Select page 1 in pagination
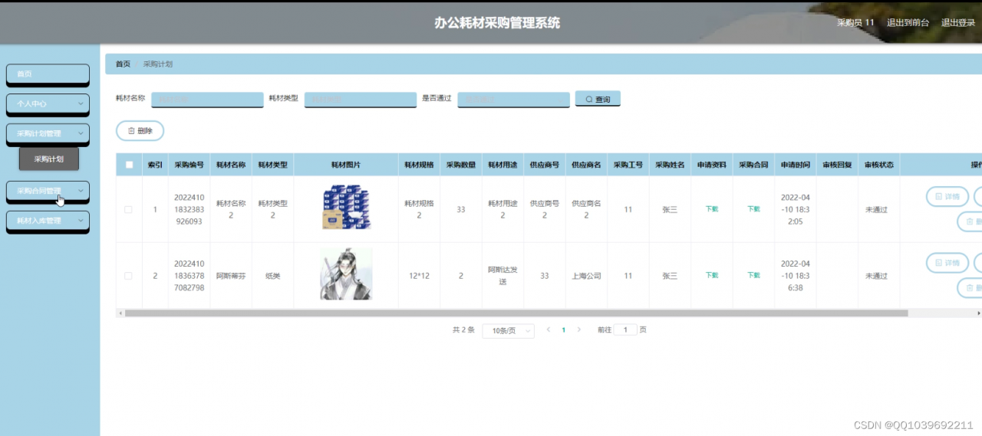The height and width of the screenshot is (436, 982). 564,330
